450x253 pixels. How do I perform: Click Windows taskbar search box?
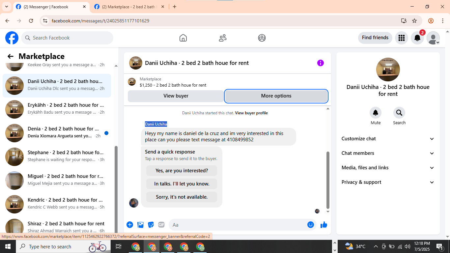[63, 246]
